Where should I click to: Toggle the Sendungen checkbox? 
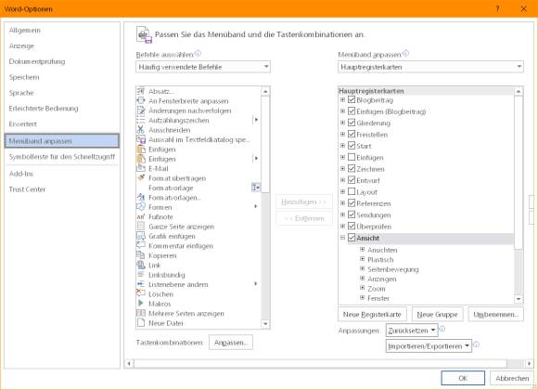click(x=352, y=214)
